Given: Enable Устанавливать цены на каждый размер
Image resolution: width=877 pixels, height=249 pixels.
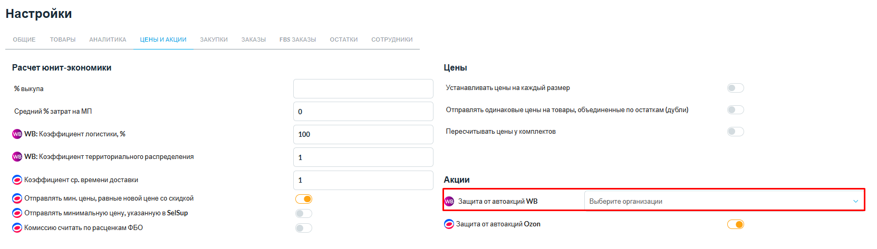Looking at the screenshot, I should pos(736,88).
